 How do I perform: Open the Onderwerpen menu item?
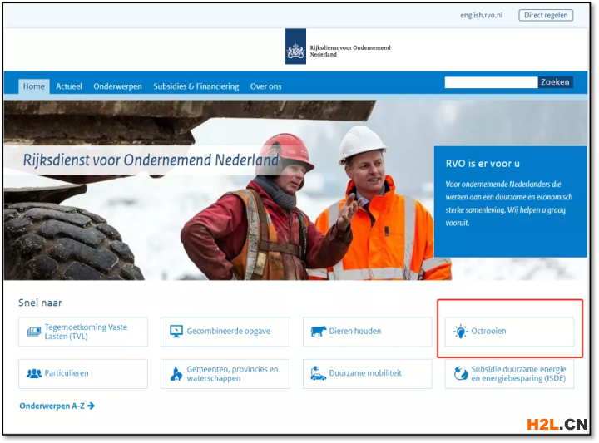coord(117,86)
